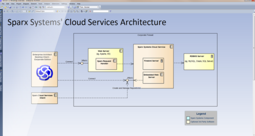This screenshot has width=255, height=136.
Task: Open the Element menu
Action: [34, 4]
